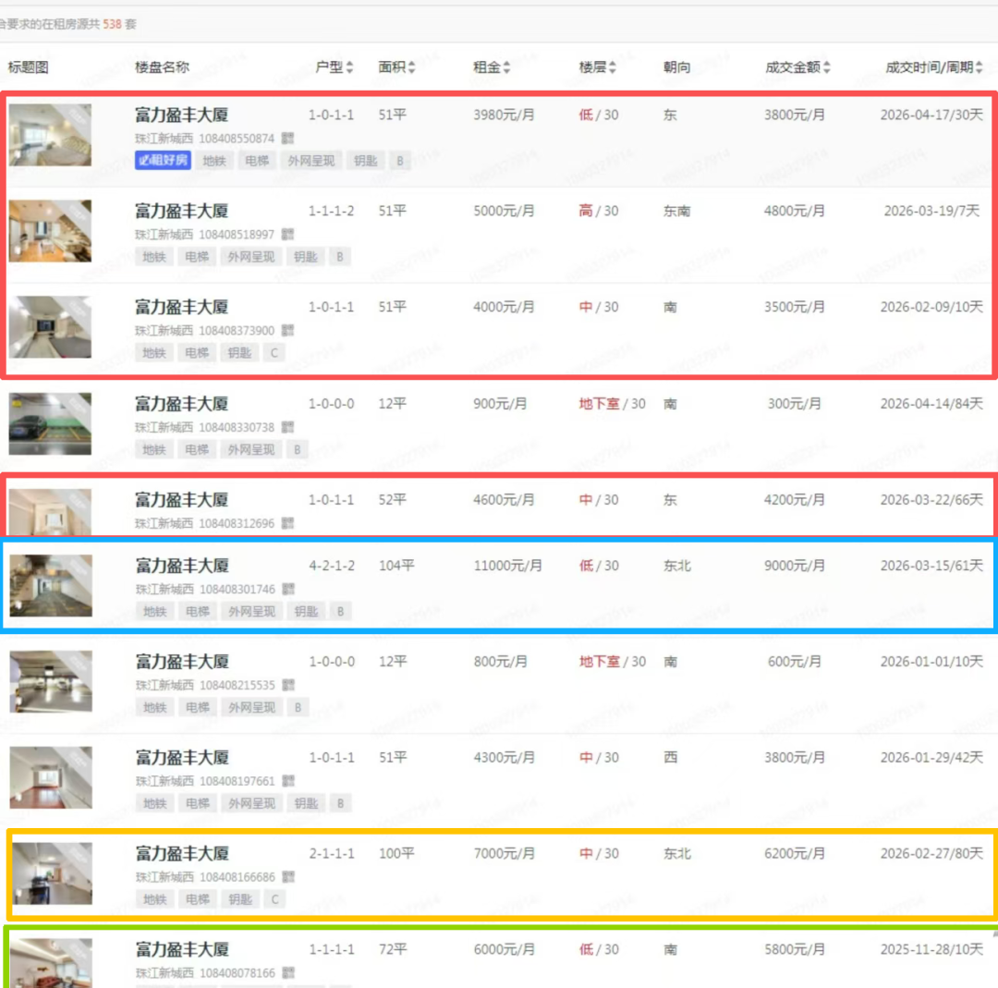Toggle the 外网呈现 tag on the fourth listing

click(x=250, y=449)
